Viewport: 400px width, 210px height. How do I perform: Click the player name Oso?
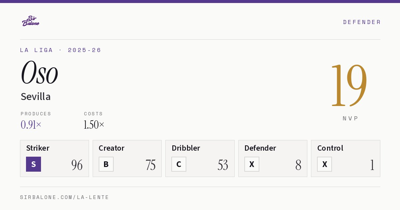[x=39, y=72]
